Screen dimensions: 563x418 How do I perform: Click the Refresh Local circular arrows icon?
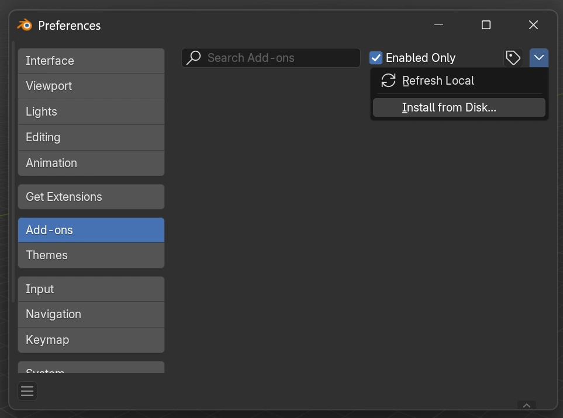pyautogui.click(x=388, y=81)
